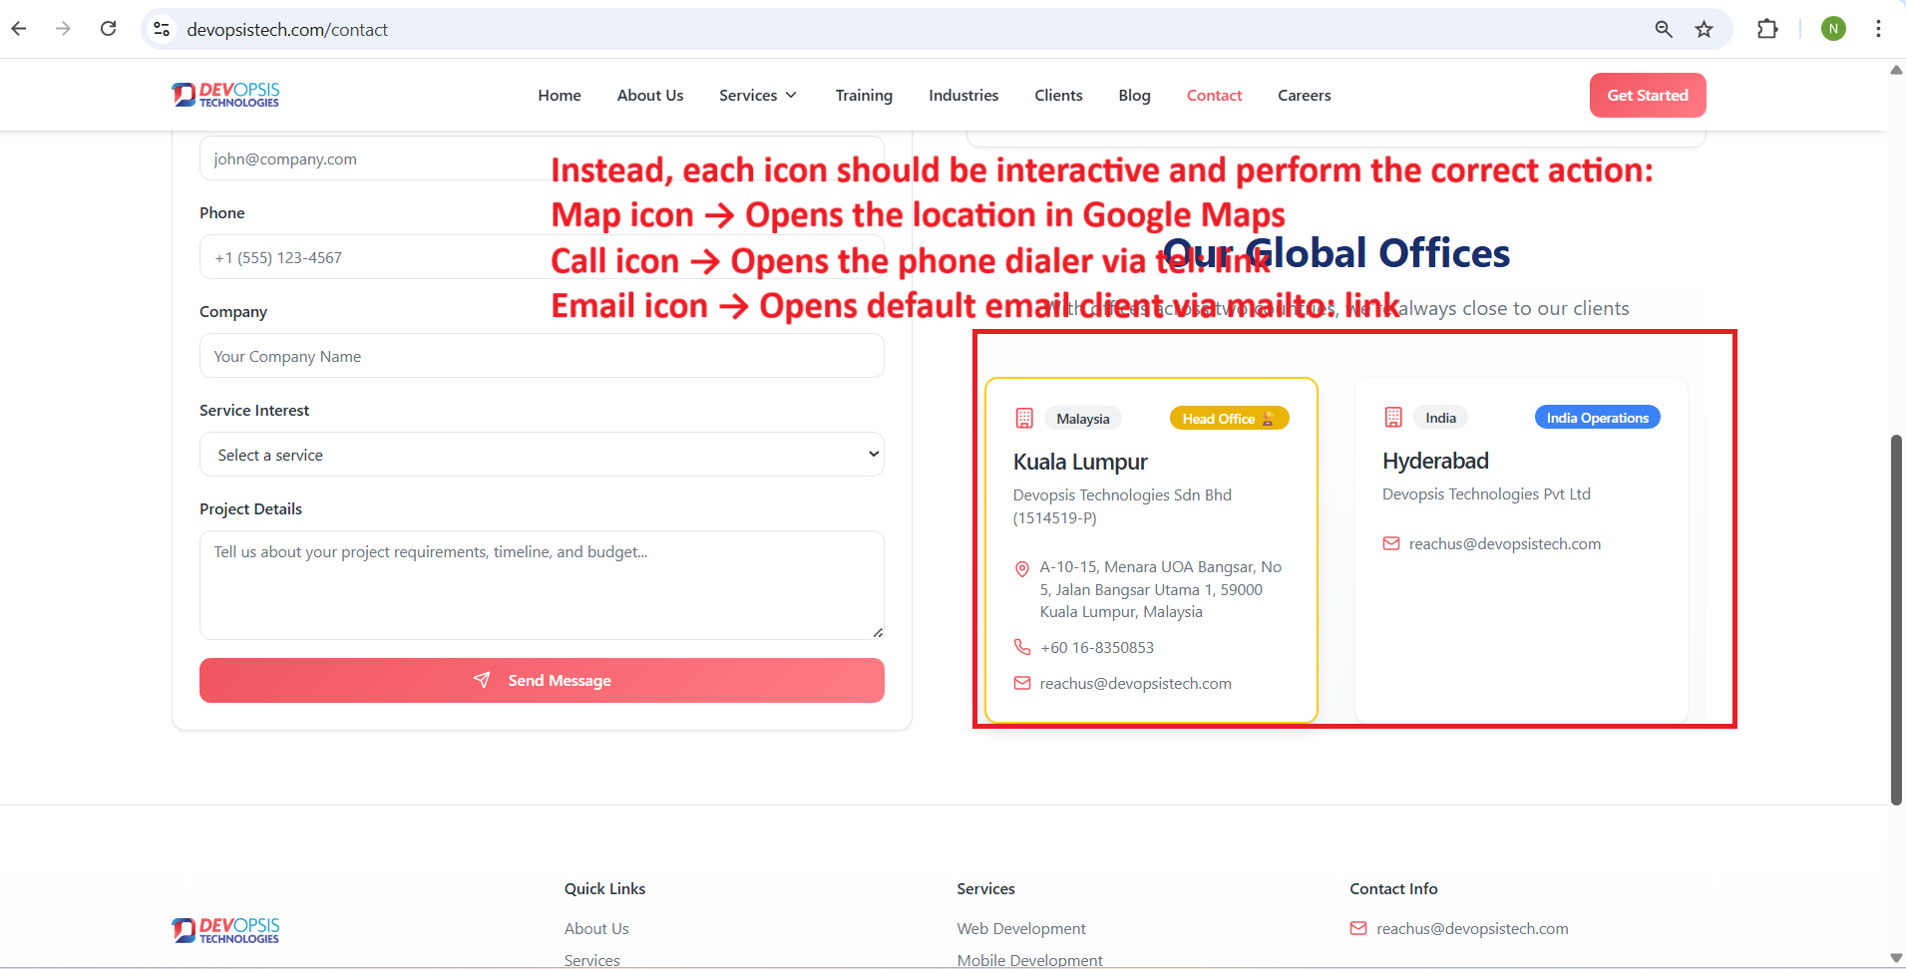Click the map pin icon beside Kuala Lumpur address

(x=1021, y=569)
